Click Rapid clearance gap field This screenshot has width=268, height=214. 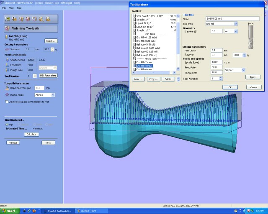39,88
